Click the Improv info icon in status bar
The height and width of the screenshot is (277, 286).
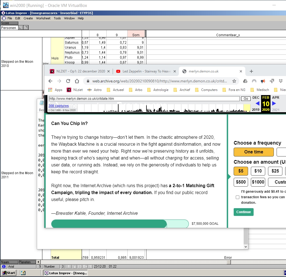tap(4, 266)
